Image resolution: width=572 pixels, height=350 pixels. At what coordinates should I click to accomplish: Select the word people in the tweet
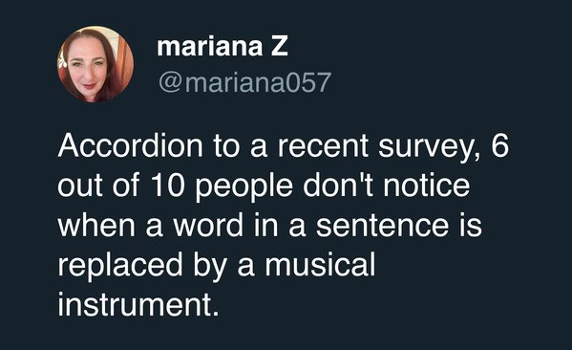pos(244,187)
